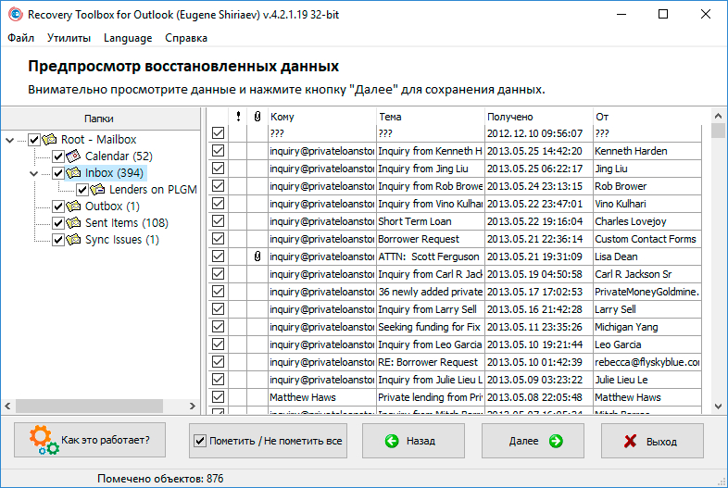Click the gears icon beside Как это работает
728x488 pixels.
point(44,441)
